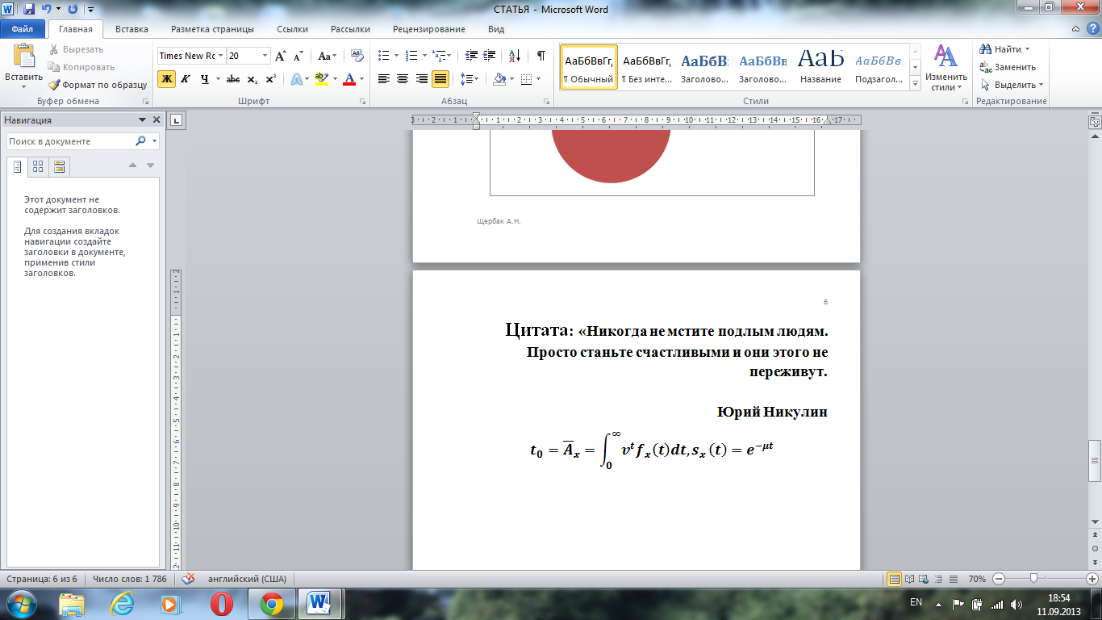Image resolution: width=1102 pixels, height=620 pixels.
Task: Switch to Mailings (Рассылки) tab
Action: [x=350, y=29]
